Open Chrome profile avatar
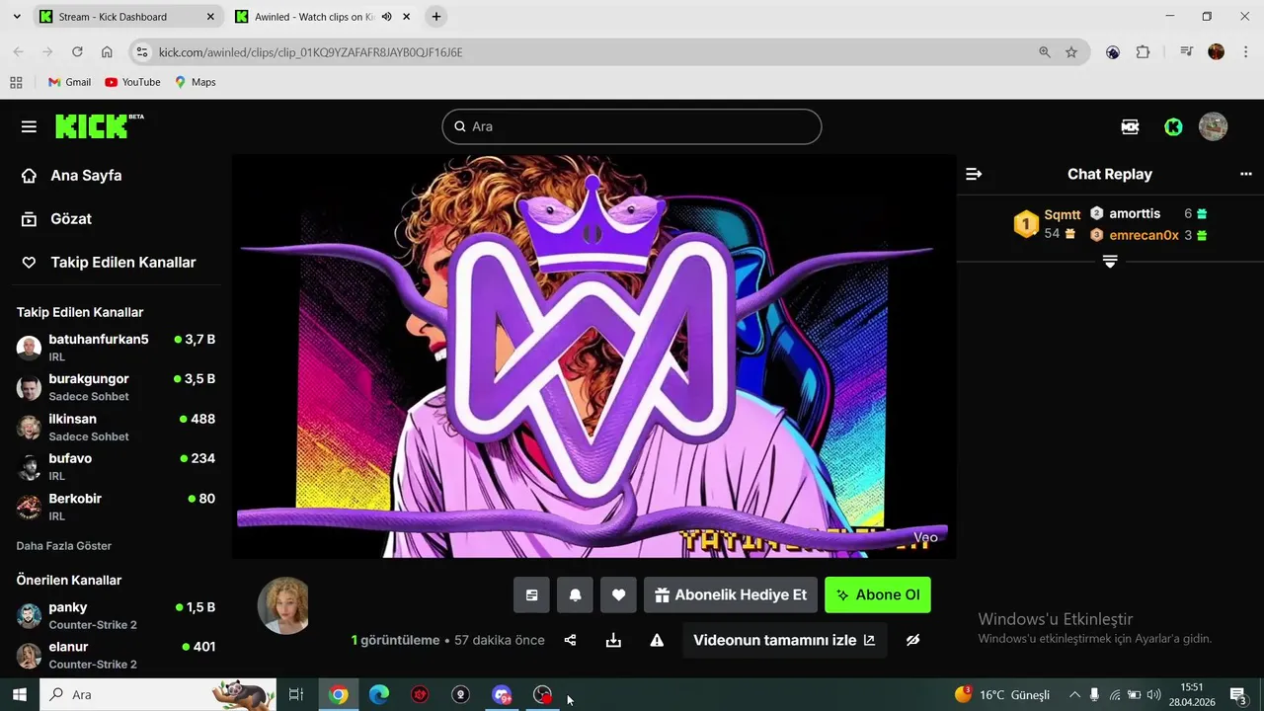 (1217, 52)
